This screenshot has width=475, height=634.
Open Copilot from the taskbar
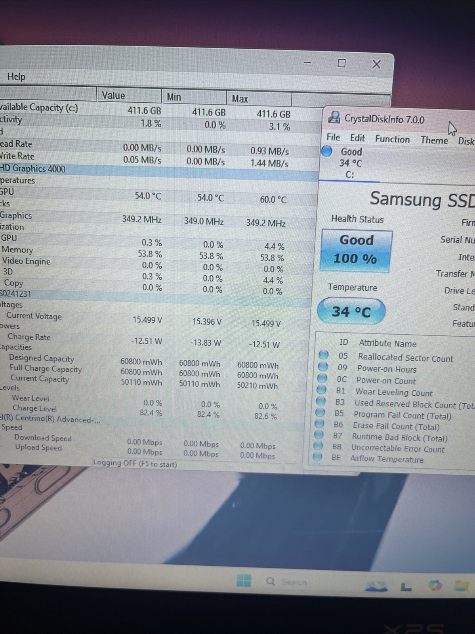[435, 585]
